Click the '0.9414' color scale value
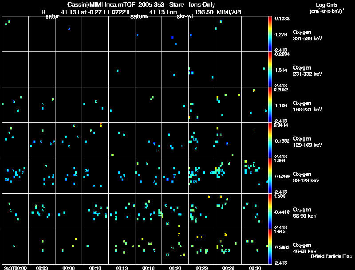 [x=281, y=125]
